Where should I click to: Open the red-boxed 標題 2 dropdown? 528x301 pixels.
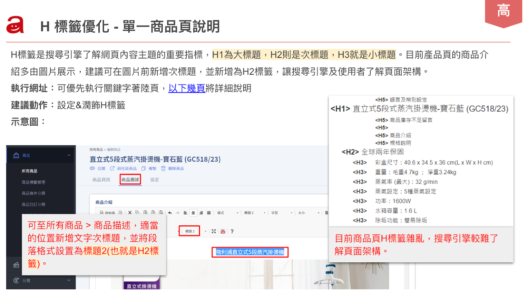coord(190,231)
